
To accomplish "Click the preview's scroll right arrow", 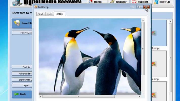I will (x=139, y=96).
